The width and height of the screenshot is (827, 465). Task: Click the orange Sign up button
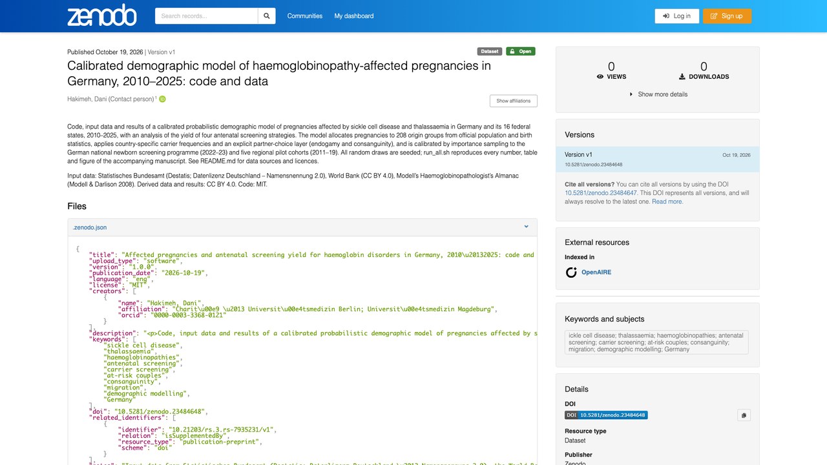(727, 16)
